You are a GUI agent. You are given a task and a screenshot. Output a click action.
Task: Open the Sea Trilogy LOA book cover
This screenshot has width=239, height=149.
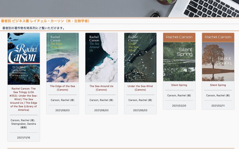(24, 59)
